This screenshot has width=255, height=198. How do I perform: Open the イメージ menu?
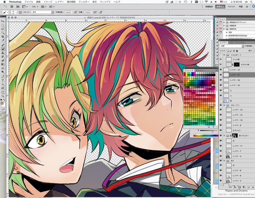pyautogui.click(x=48, y=2)
